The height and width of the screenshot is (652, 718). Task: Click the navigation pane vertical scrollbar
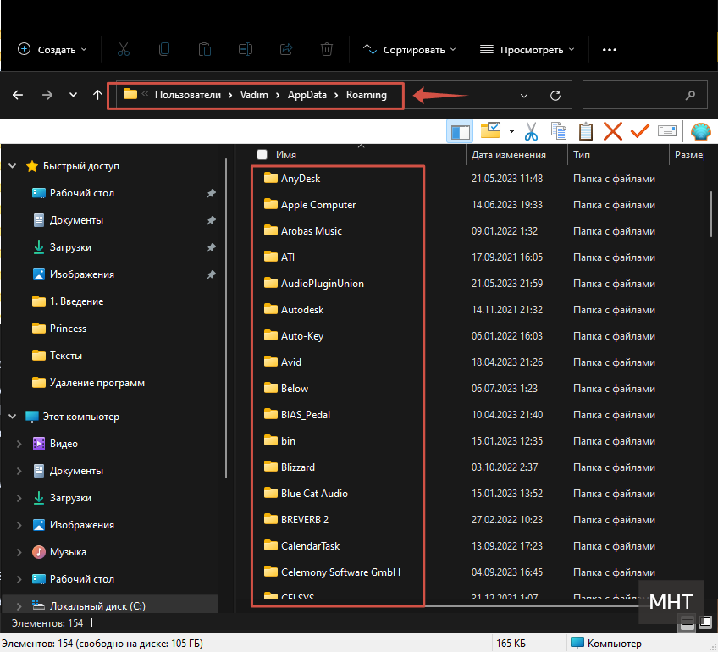pyautogui.click(x=226, y=318)
